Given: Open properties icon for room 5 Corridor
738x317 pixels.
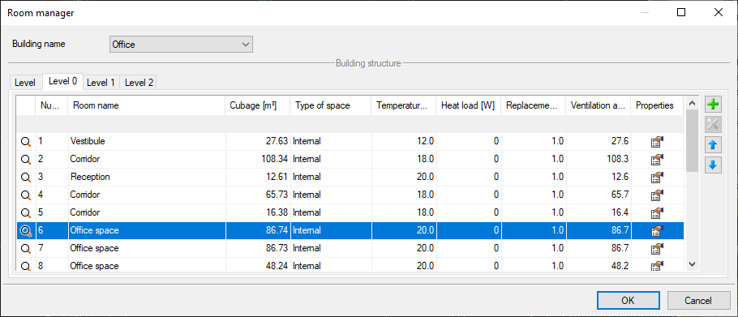Looking at the screenshot, I should [657, 213].
